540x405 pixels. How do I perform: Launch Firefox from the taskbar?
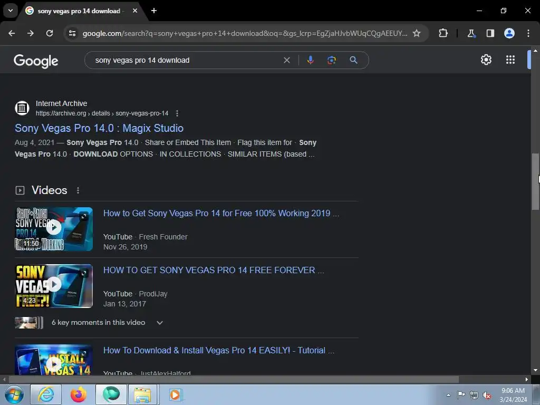click(x=79, y=394)
